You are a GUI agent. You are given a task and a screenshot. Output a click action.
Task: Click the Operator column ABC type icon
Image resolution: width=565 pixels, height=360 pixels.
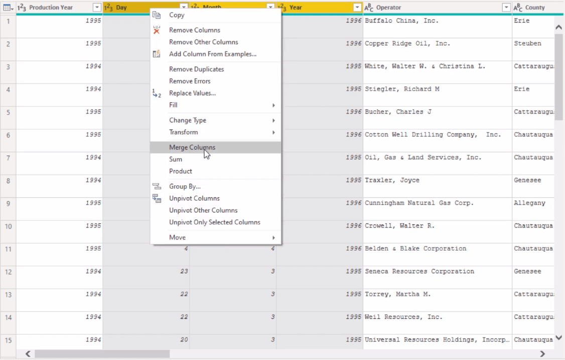[x=369, y=7]
